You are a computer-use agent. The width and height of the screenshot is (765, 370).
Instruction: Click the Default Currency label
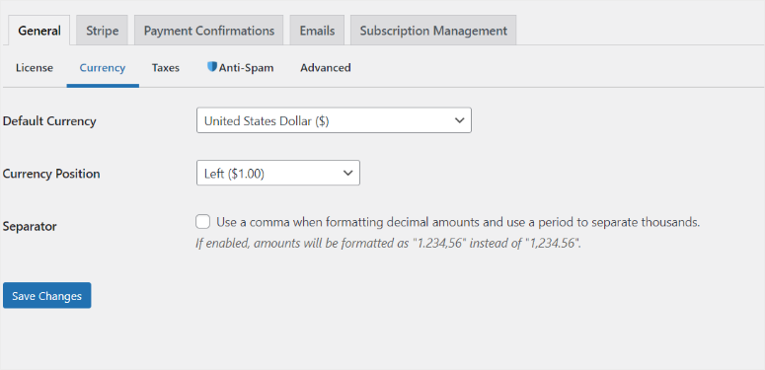(x=49, y=121)
